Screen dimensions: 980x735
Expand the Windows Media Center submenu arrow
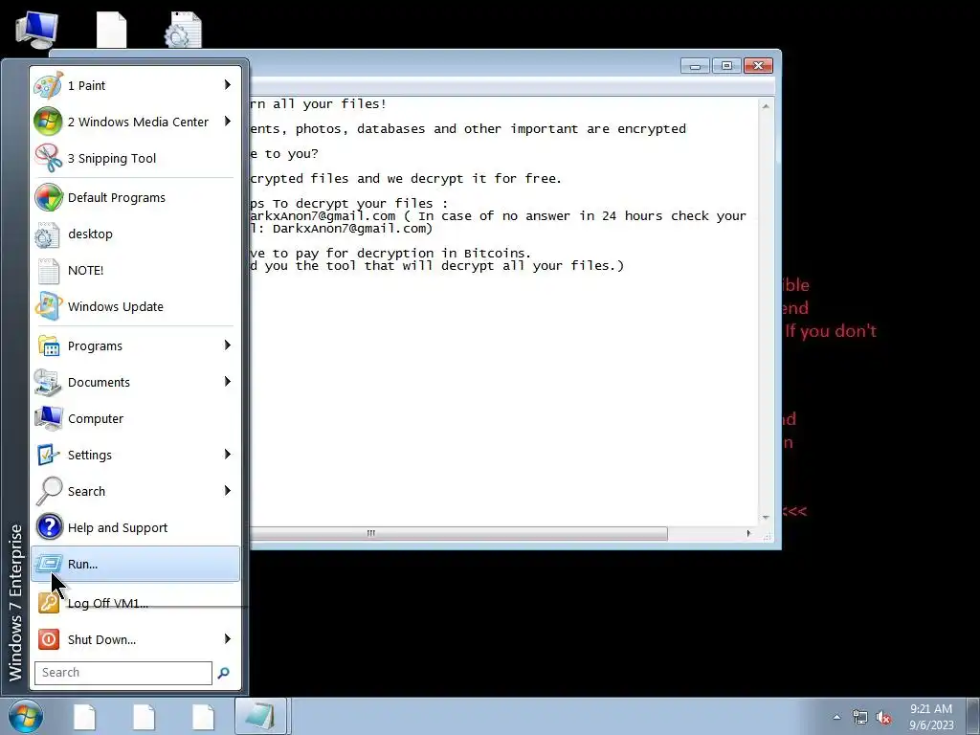pos(228,122)
